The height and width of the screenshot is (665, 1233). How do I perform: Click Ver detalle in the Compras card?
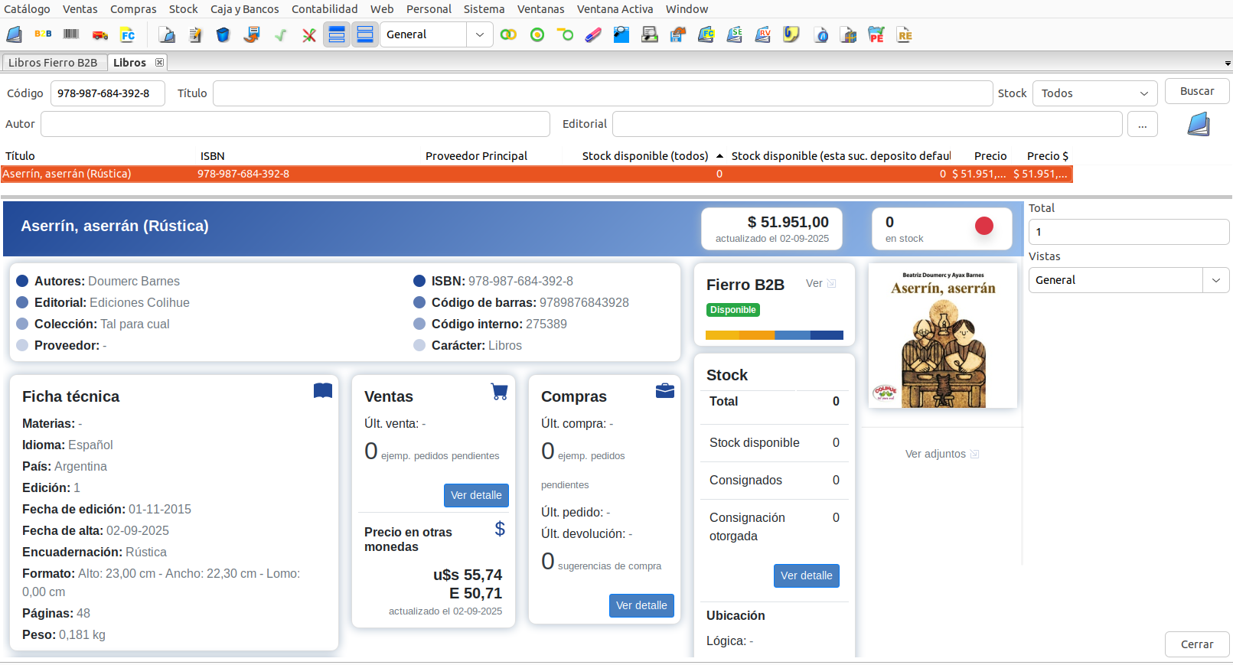(x=641, y=605)
